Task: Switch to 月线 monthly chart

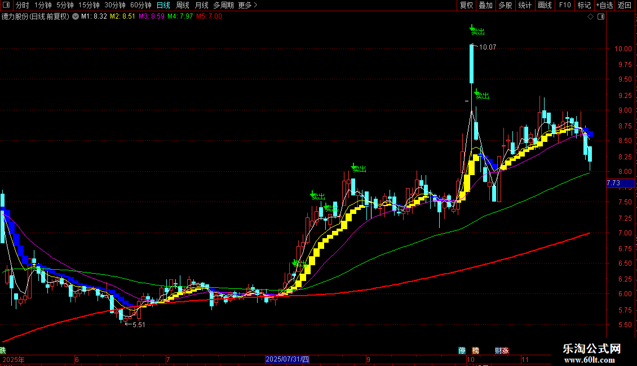Action: (201, 5)
